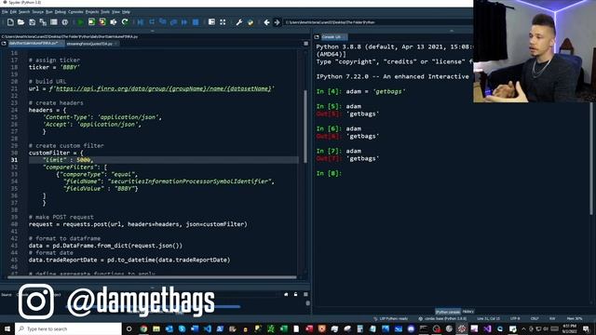Run current cell toolbar icon

91,22
